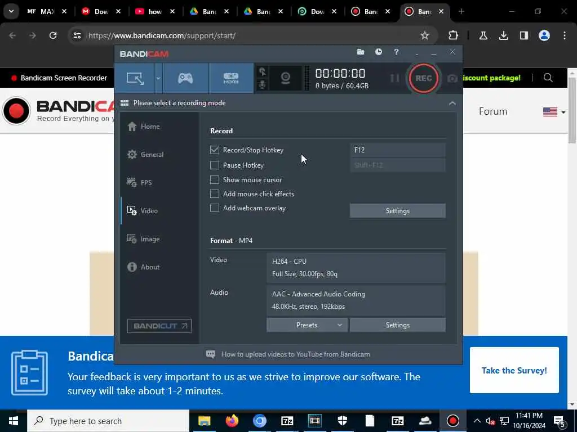Open the tab search dropdown arrow
The height and width of the screenshot is (432, 577).
(x=11, y=11)
